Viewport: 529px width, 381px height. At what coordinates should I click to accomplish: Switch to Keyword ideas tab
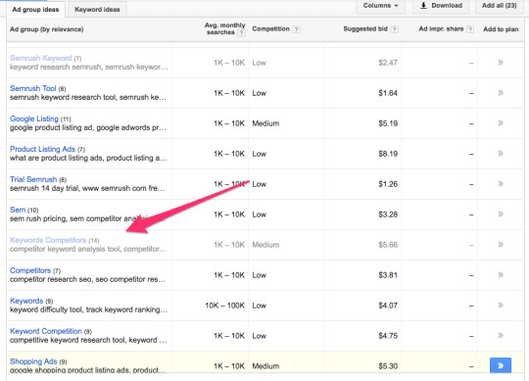[97, 10]
